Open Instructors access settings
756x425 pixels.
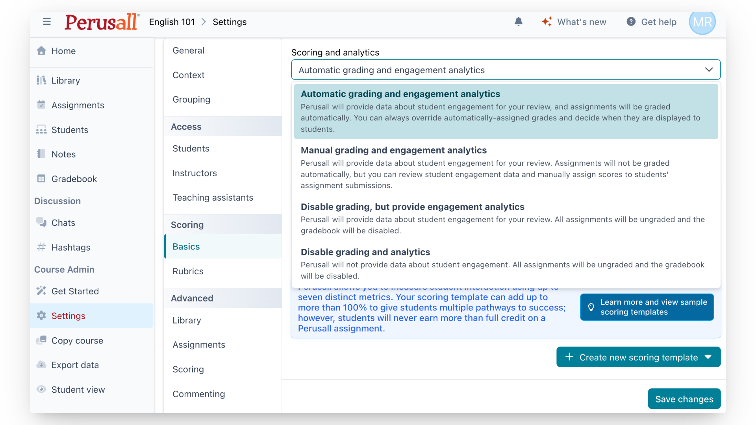[x=223, y=173]
